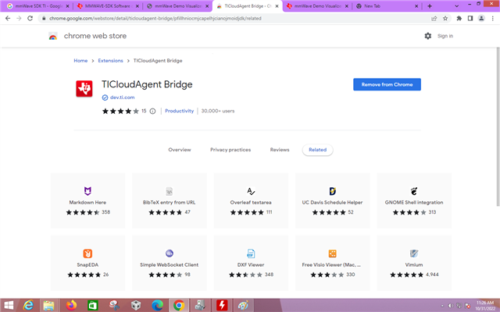
Task: Open the Chrome extensions puzzle icon
Action: [x=459, y=19]
